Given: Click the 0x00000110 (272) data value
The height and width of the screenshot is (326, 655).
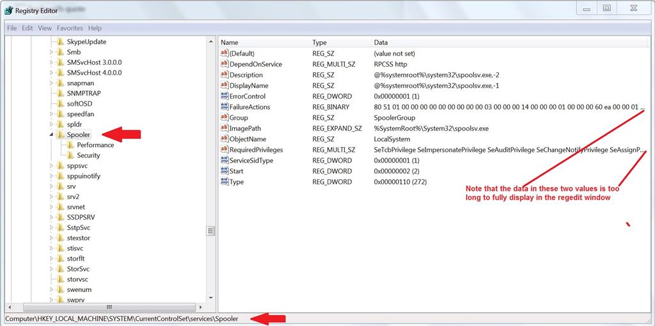Looking at the screenshot, I should pyautogui.click(x=400, y=182).
